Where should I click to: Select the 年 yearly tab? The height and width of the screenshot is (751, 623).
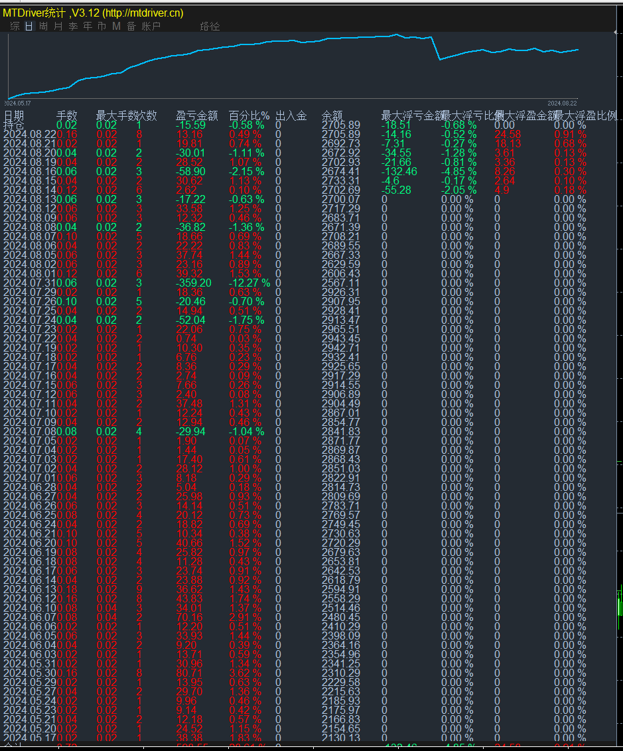[88, 27]
